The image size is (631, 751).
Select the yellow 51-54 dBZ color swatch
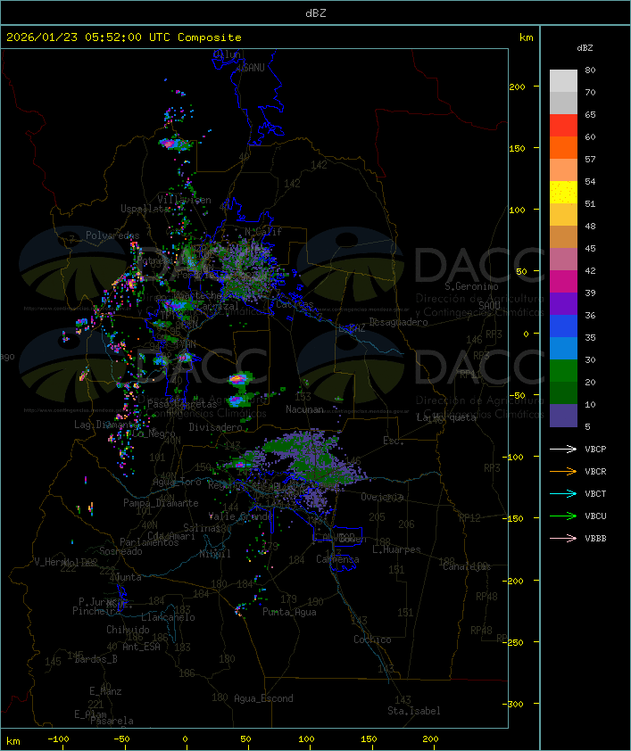point(563,193)
